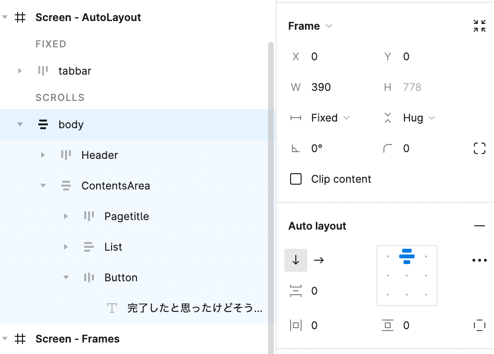
Task: Enable the Clip content checkbox
Action: (x=296, y=179)
